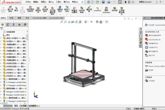Screen dimensions: 165x110
Task: Switch to the SOLIDWORKS MBD tab
Action: (x=56, y=18)
